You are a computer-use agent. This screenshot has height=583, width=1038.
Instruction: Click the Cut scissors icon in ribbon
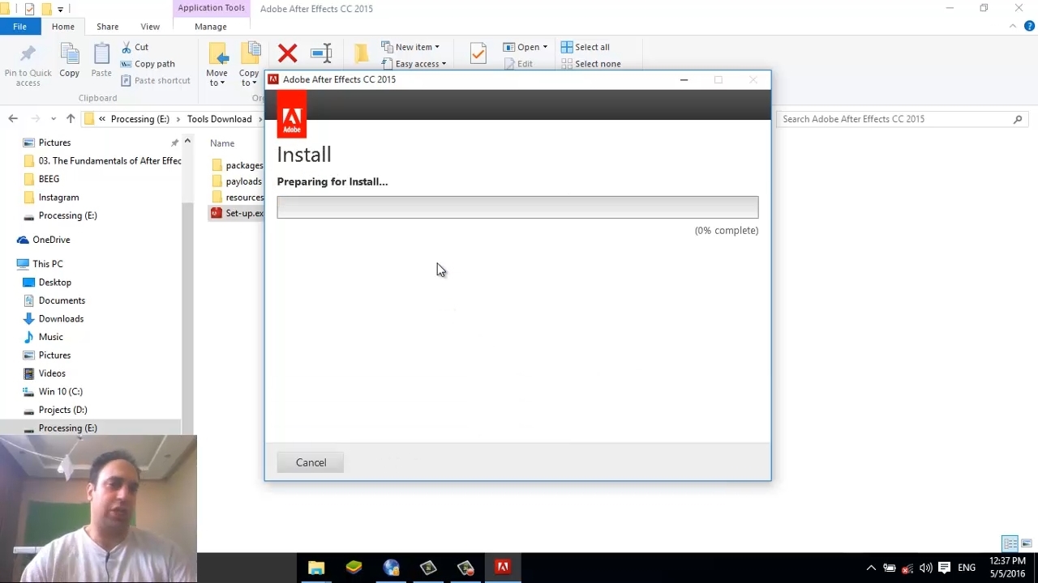[127, 47]
